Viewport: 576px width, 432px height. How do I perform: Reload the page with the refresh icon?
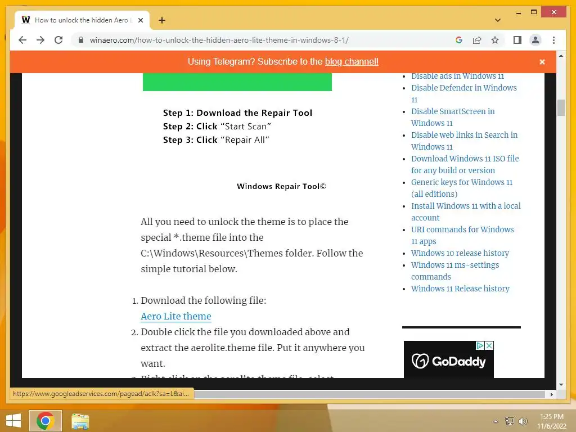click(58, 40)
